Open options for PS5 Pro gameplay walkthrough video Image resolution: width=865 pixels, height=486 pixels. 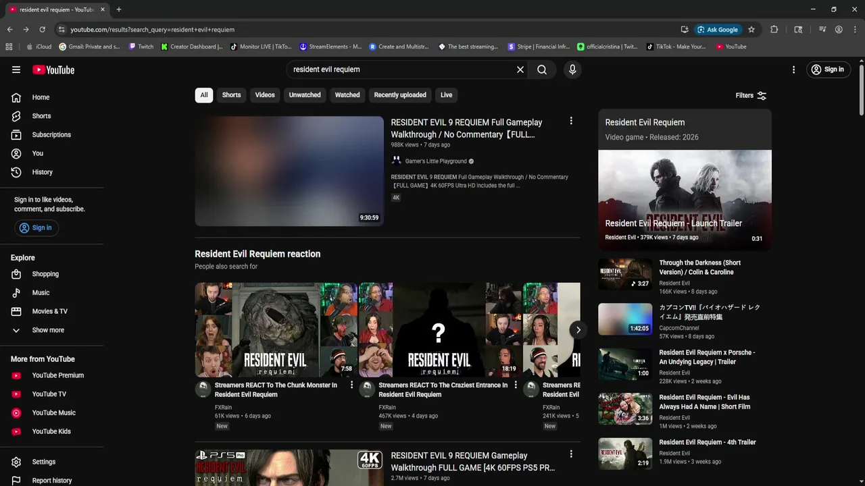571,454
